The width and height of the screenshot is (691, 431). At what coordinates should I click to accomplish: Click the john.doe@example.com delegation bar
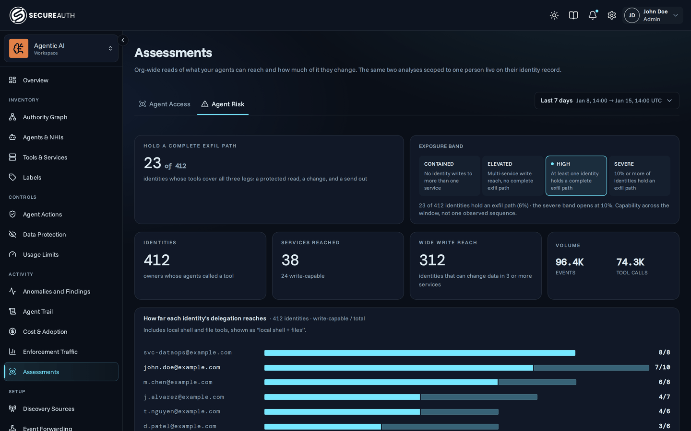(457, 368)
